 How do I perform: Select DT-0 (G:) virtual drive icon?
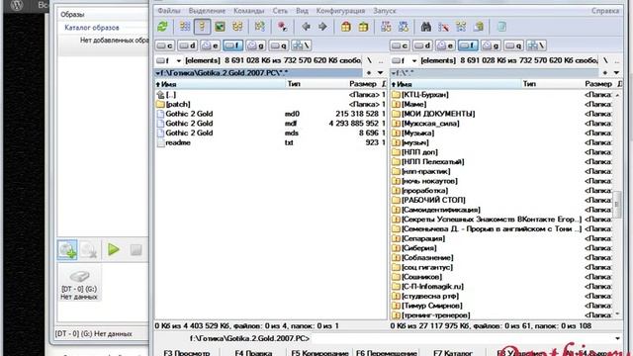point(79,284)
